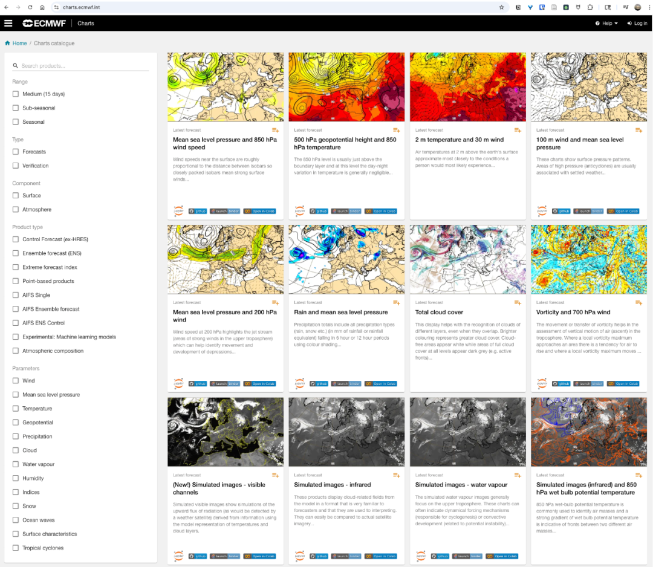Open github badge on Rain and mean sea level card

318,383
